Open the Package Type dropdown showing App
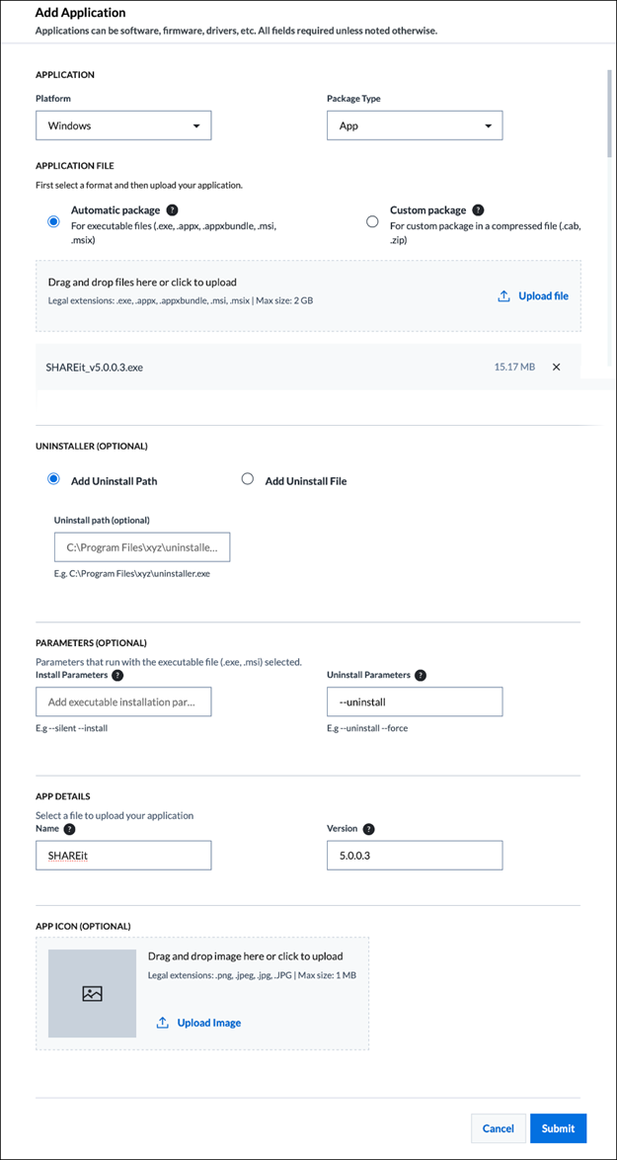This screenshot has width=617, height=1160. (x=415, y=125)
